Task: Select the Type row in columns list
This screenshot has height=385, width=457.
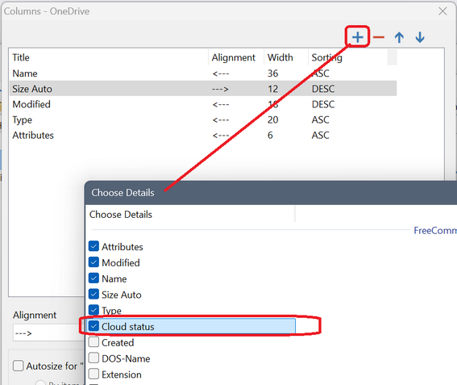Action: pos(203,119)
